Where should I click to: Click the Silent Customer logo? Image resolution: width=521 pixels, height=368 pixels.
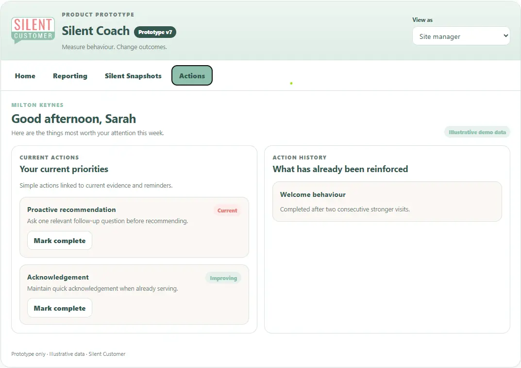click(x=33, y=30)
